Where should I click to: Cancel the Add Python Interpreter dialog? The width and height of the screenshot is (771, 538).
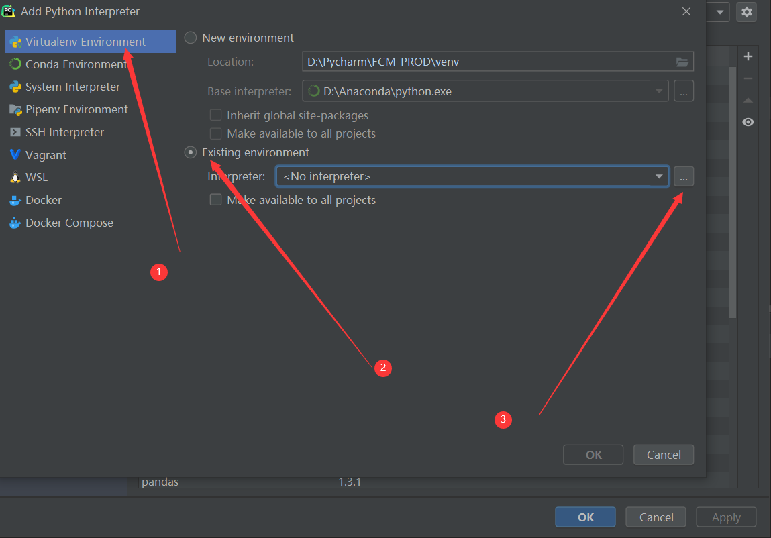point(664,454)
